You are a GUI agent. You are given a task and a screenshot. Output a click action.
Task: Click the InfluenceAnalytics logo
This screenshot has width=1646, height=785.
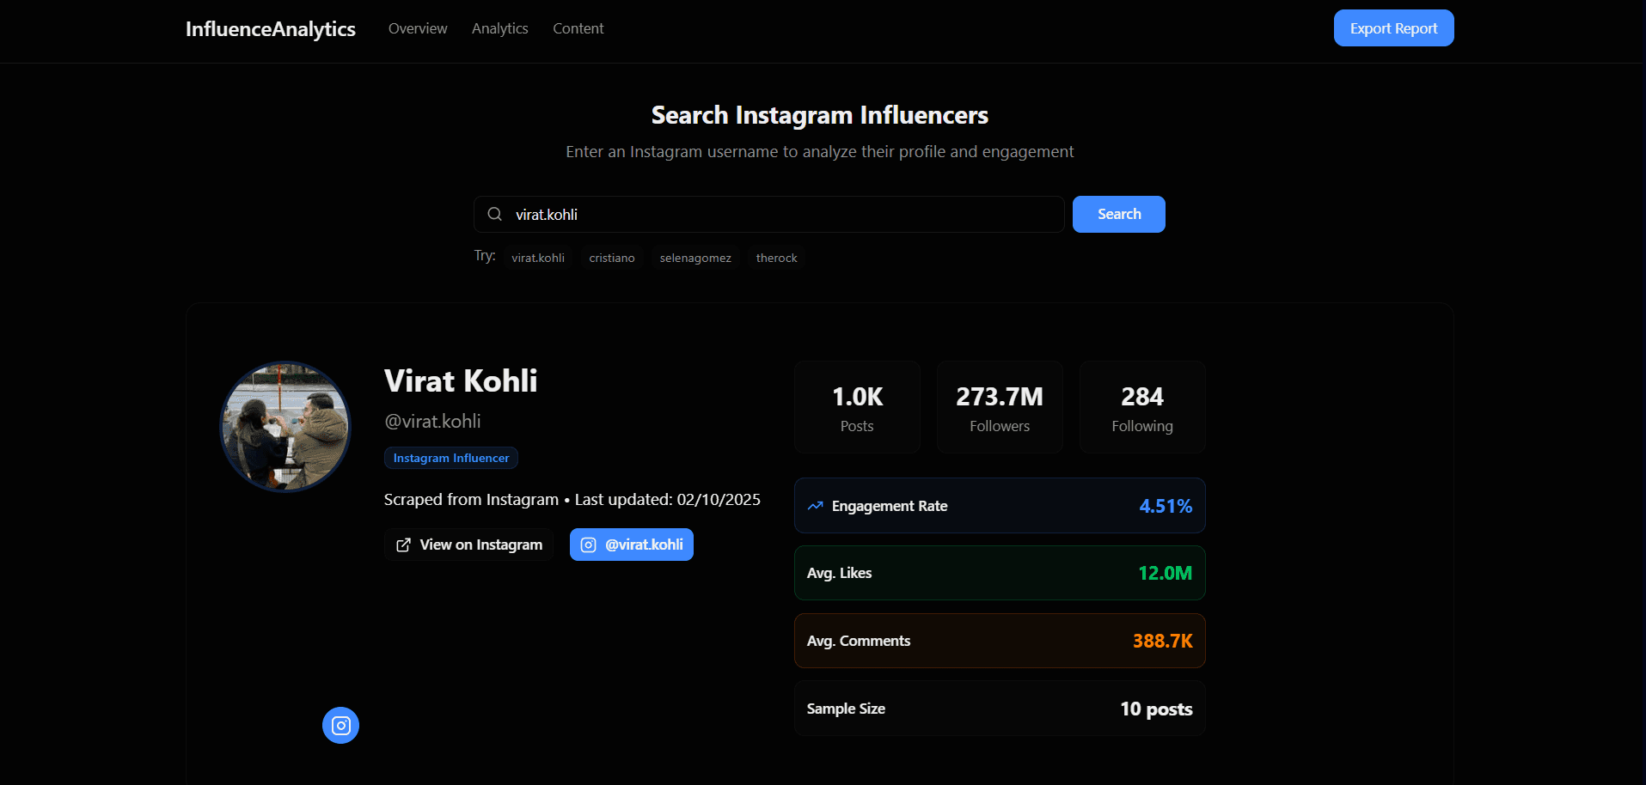point(271,29)
